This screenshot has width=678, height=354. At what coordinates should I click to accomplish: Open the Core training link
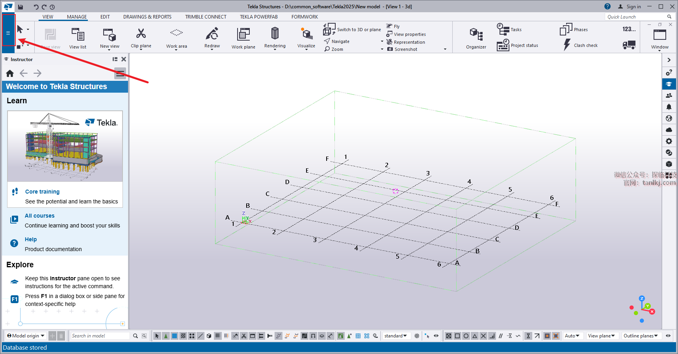(x=42, y=192)
